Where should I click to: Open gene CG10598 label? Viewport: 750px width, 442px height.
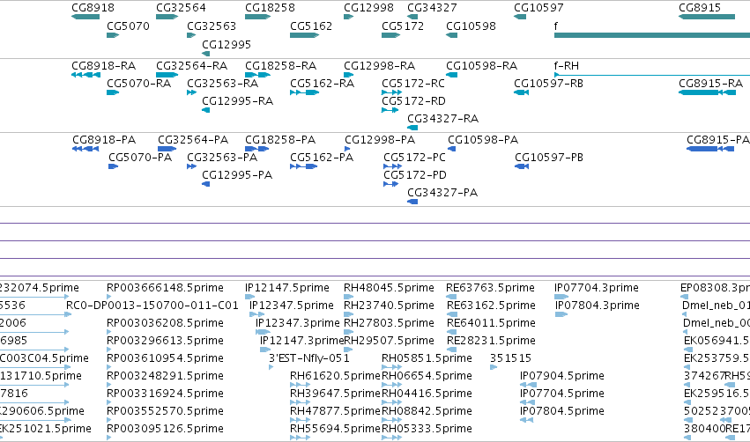tap(471, 26)
